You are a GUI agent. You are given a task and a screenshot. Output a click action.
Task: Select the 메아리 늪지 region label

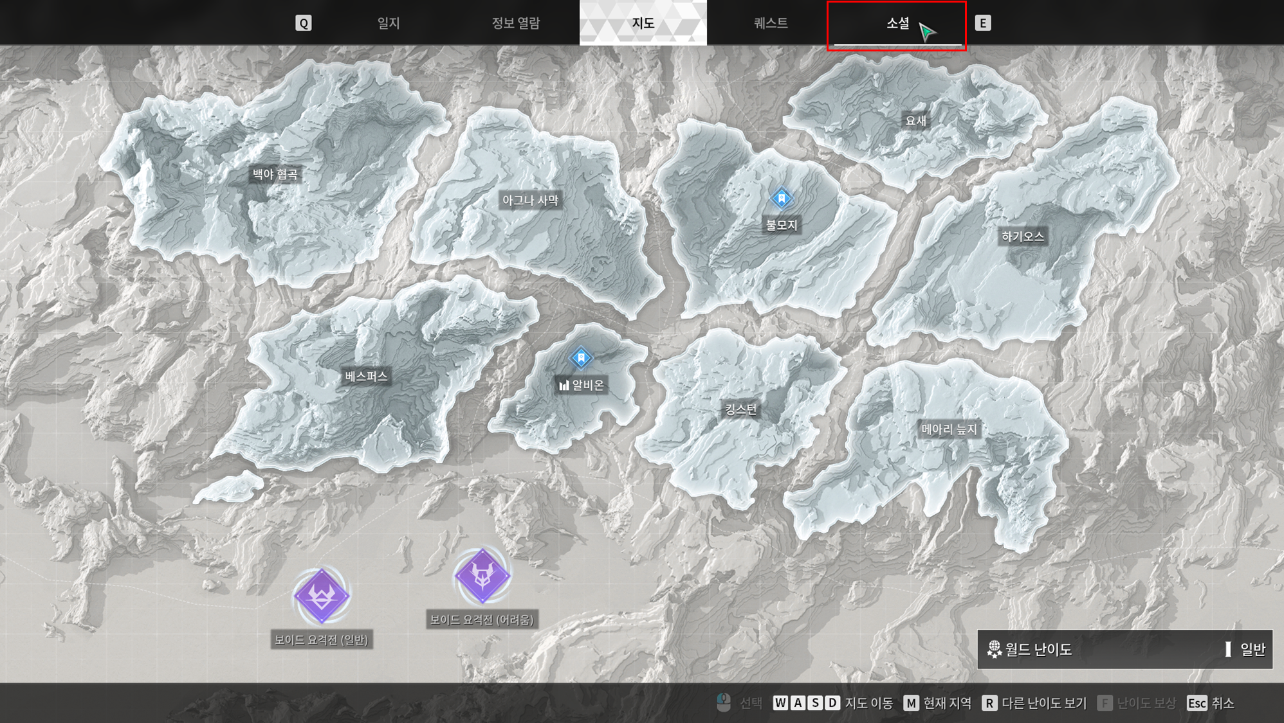[949, 429]
